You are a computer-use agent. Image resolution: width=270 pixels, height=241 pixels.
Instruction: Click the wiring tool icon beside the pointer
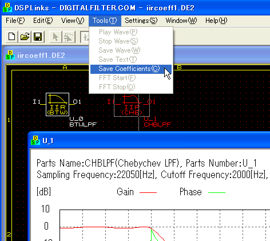[69, 37]
